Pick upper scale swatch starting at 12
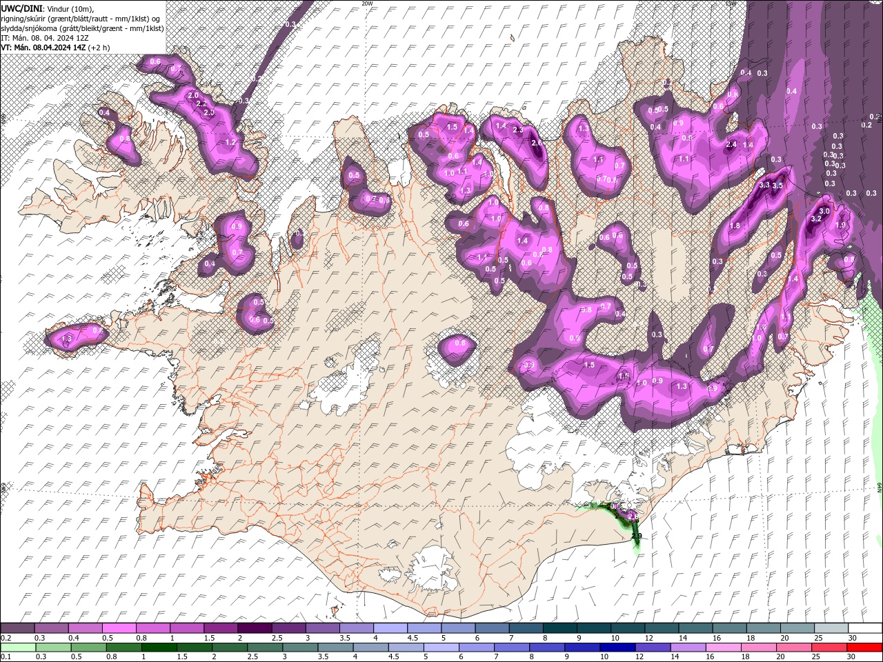Screen dimensions: 883x662 coord(662,628)
